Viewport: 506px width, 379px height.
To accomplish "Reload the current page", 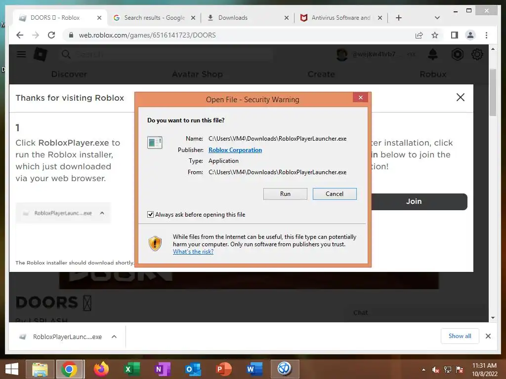I will 51,35.
